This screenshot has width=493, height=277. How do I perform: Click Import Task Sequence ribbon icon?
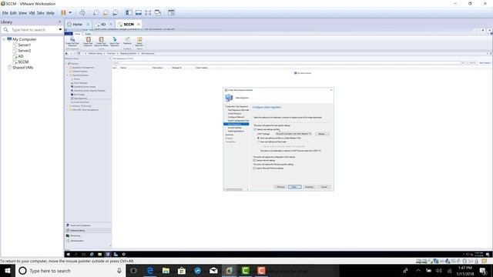tap(115, 42)
